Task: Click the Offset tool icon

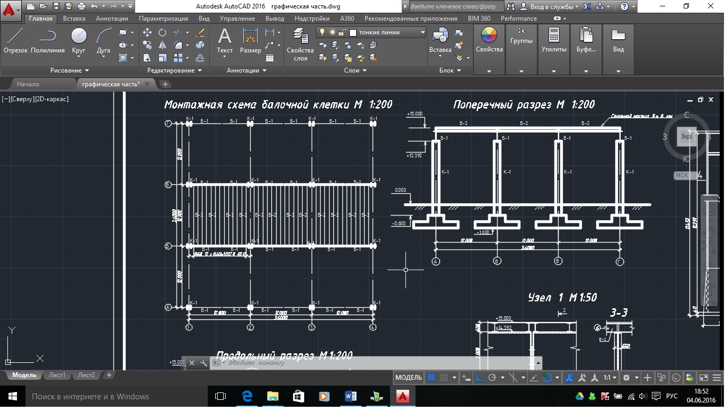Action: [x=200, y=58]
